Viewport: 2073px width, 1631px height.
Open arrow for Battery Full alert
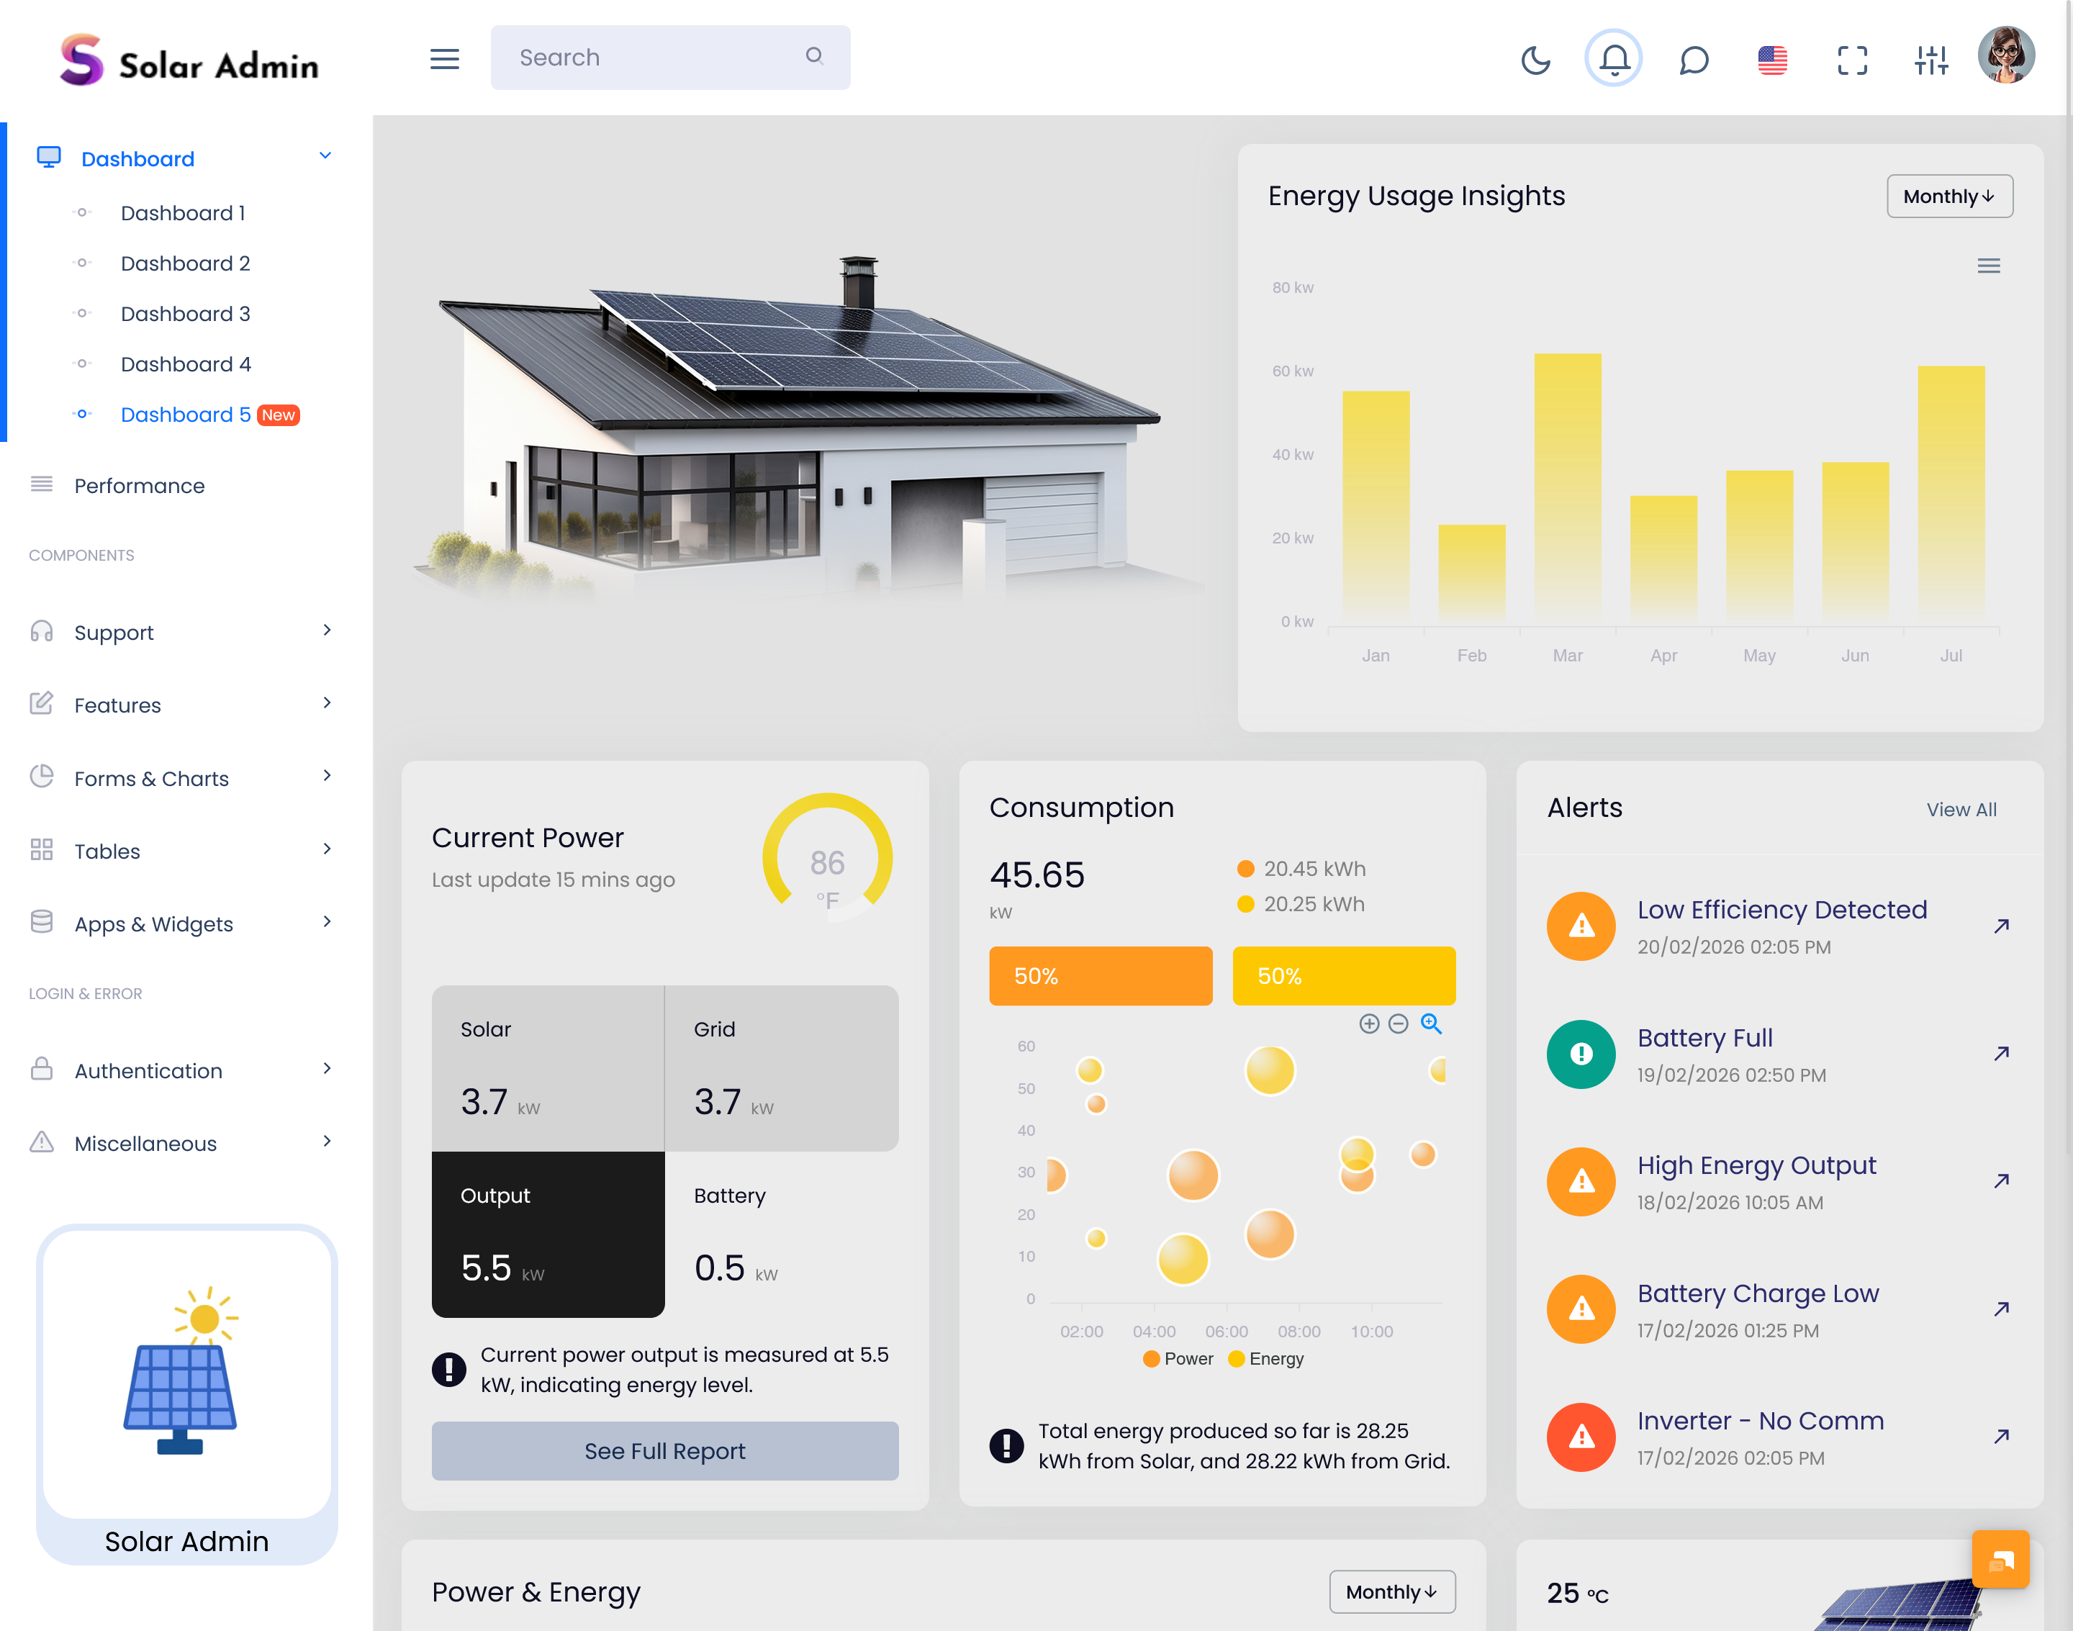pyautogui.click(x=2002, y=1053)
